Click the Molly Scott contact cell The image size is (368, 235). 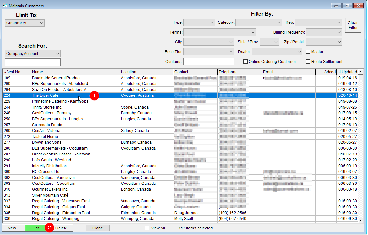coord(196,219)
